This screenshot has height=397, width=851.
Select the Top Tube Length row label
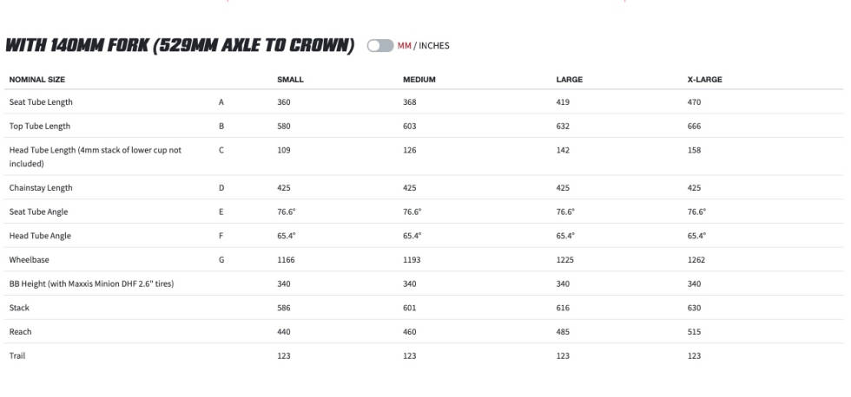tap(40, 127)
